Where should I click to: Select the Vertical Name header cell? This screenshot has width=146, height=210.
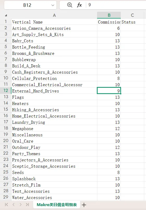click(x=54, y=22)
